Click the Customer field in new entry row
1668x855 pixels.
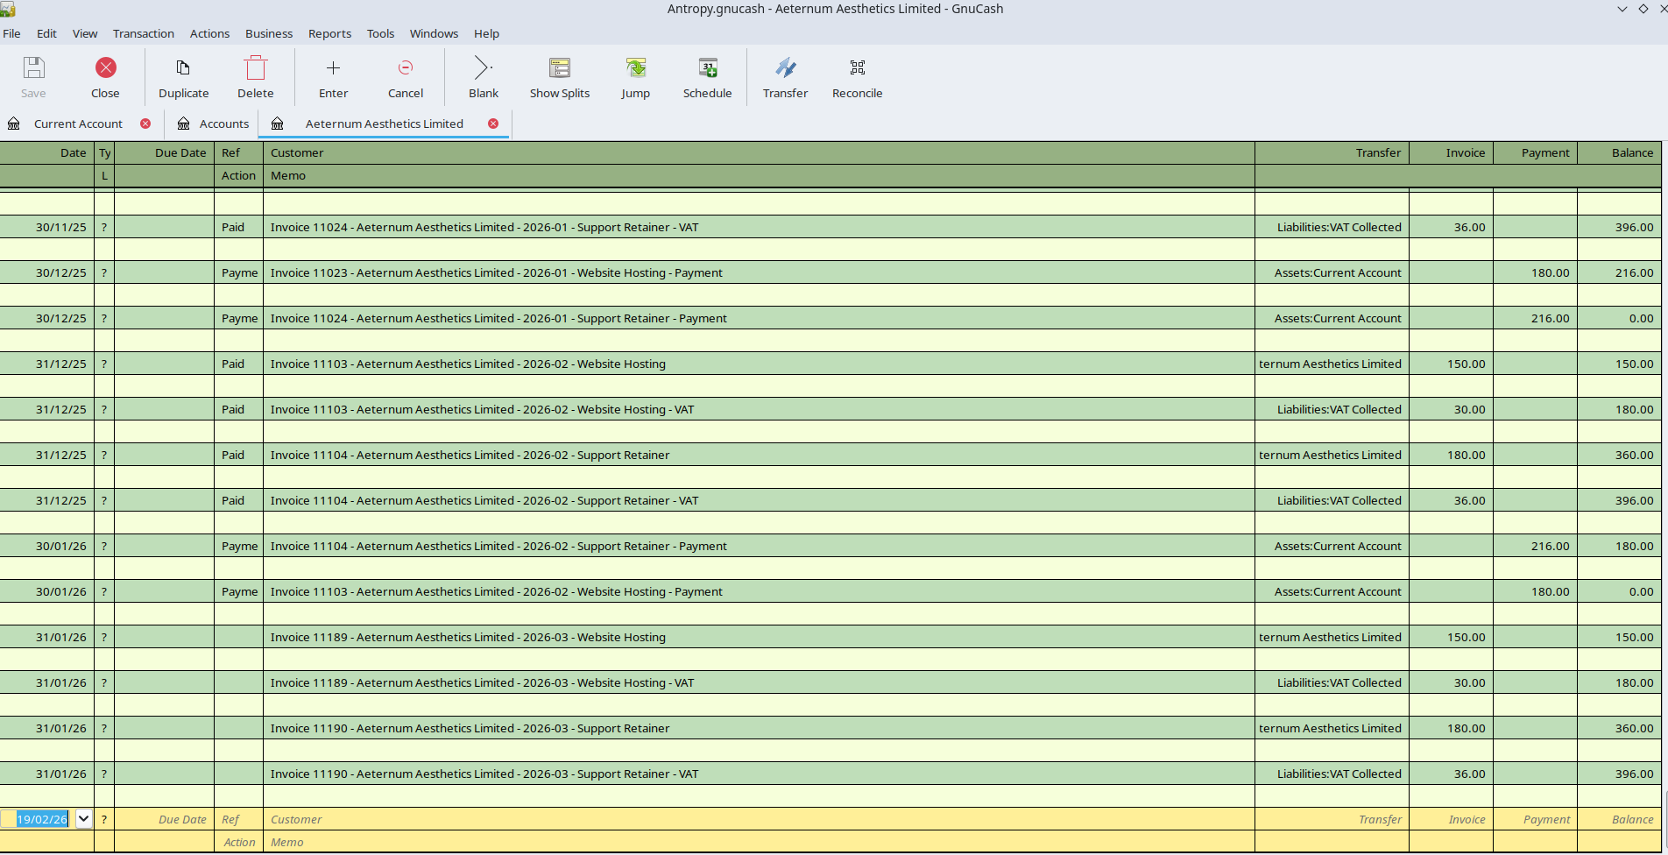758,819
